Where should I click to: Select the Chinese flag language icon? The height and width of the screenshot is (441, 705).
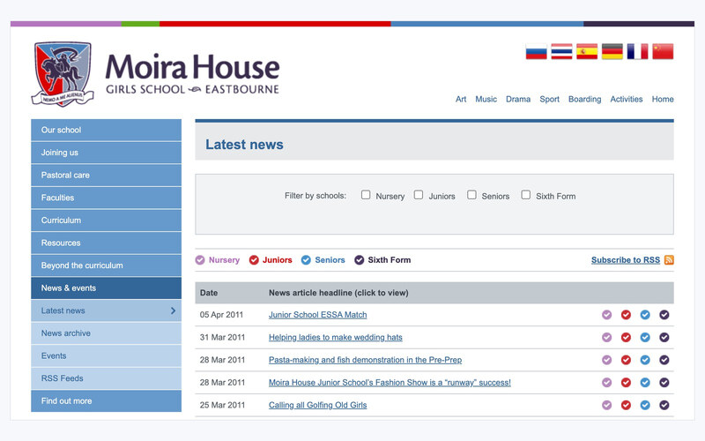(663, 52)
